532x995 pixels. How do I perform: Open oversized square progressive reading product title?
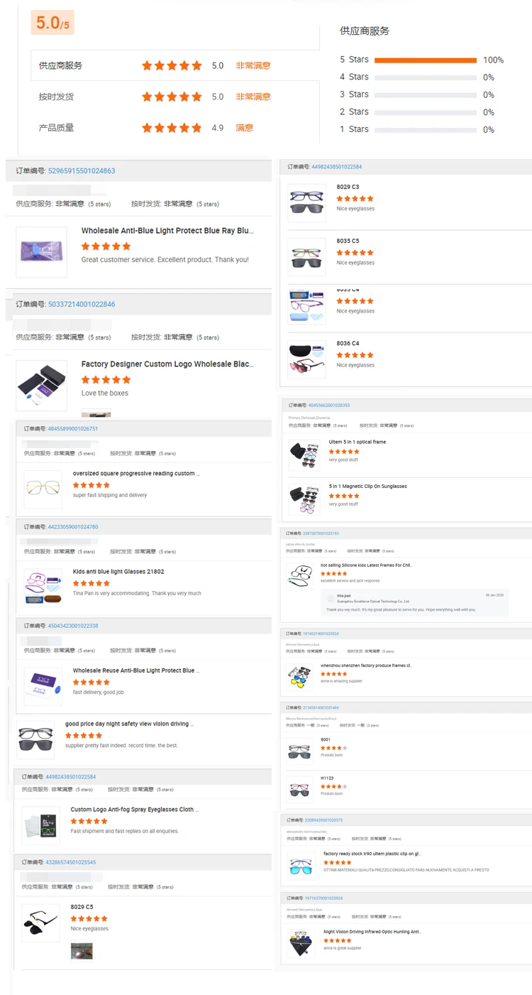point(136,473)
